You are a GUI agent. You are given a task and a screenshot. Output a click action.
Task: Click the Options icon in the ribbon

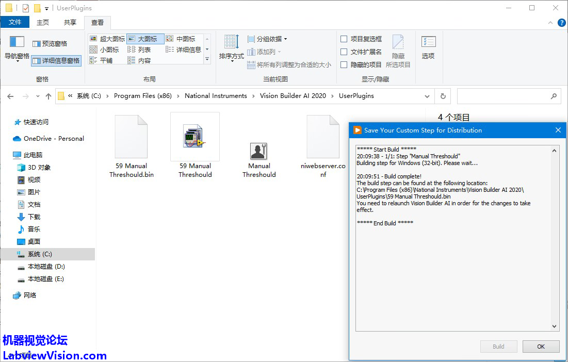428,42
